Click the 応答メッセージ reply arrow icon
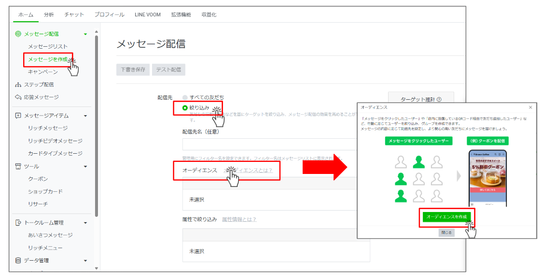 point(18,97)
